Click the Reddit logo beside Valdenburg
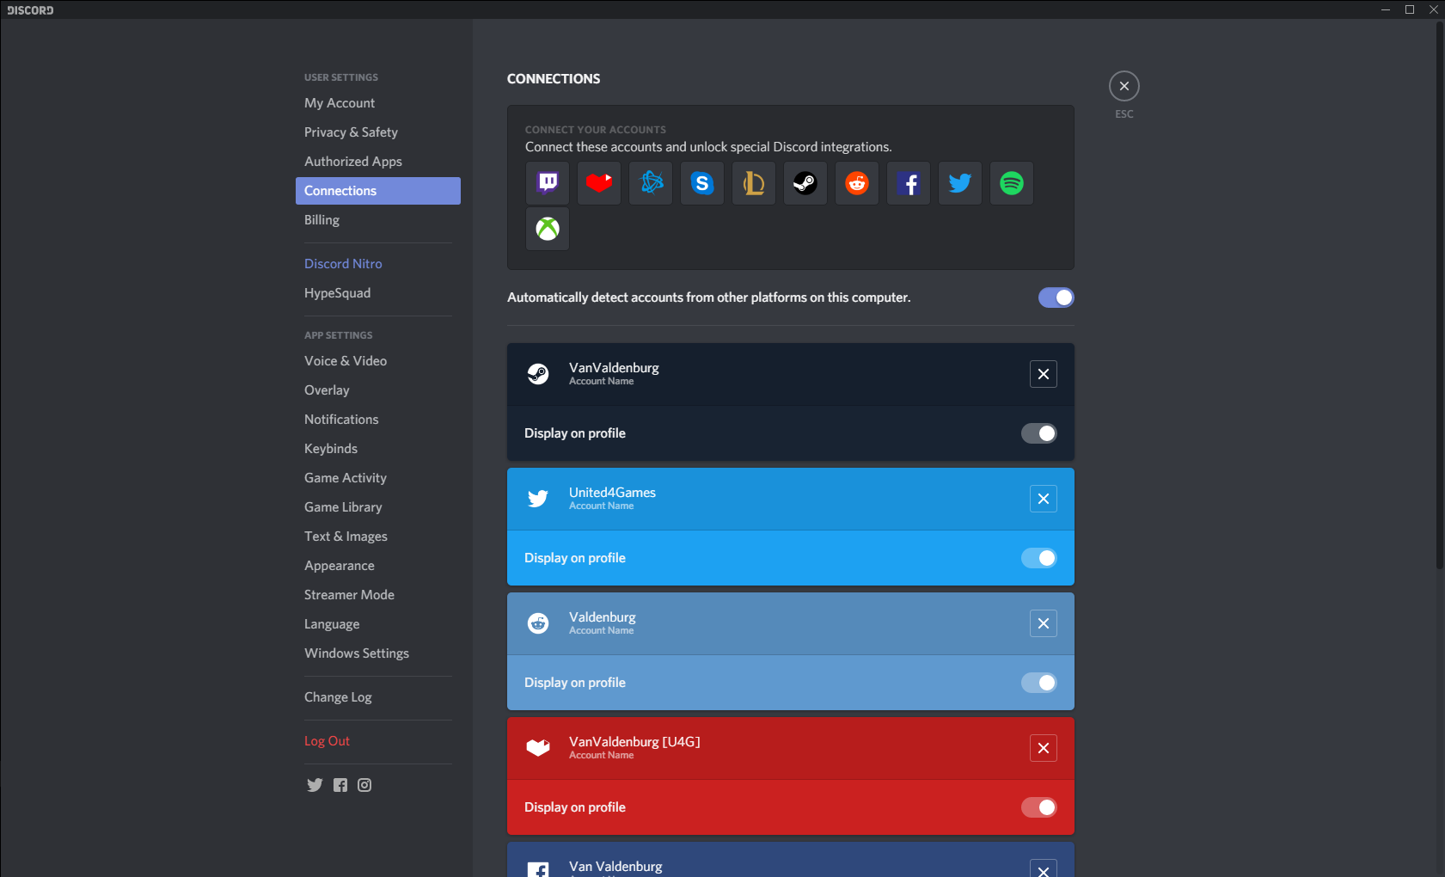The width and height of the screenshot is (1445, 877). (x=538, y=623)
